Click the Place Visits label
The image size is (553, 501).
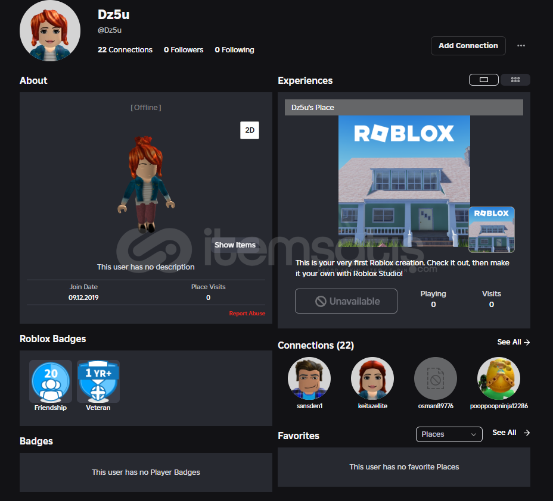208,287
